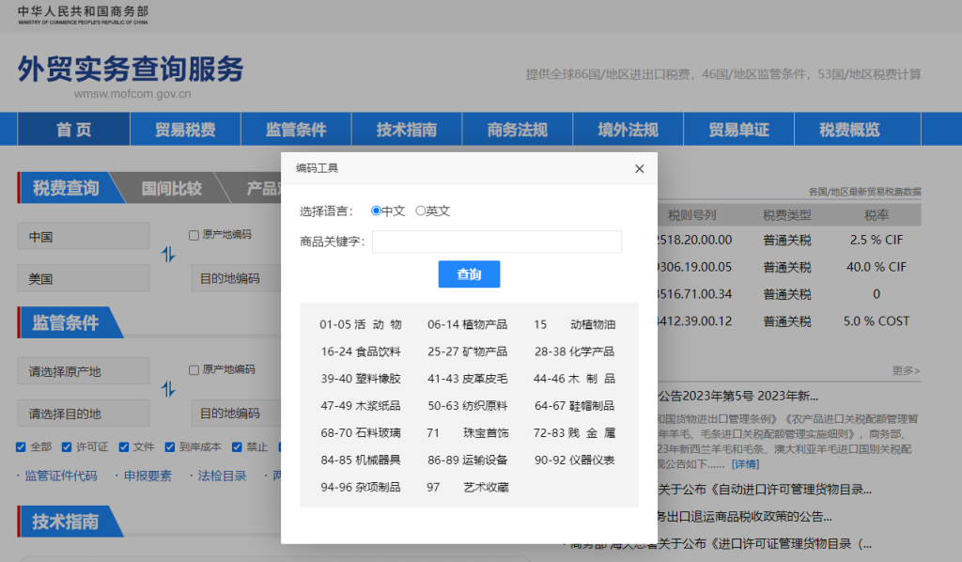Choose category 72-83 贱金属

point(574,433)
